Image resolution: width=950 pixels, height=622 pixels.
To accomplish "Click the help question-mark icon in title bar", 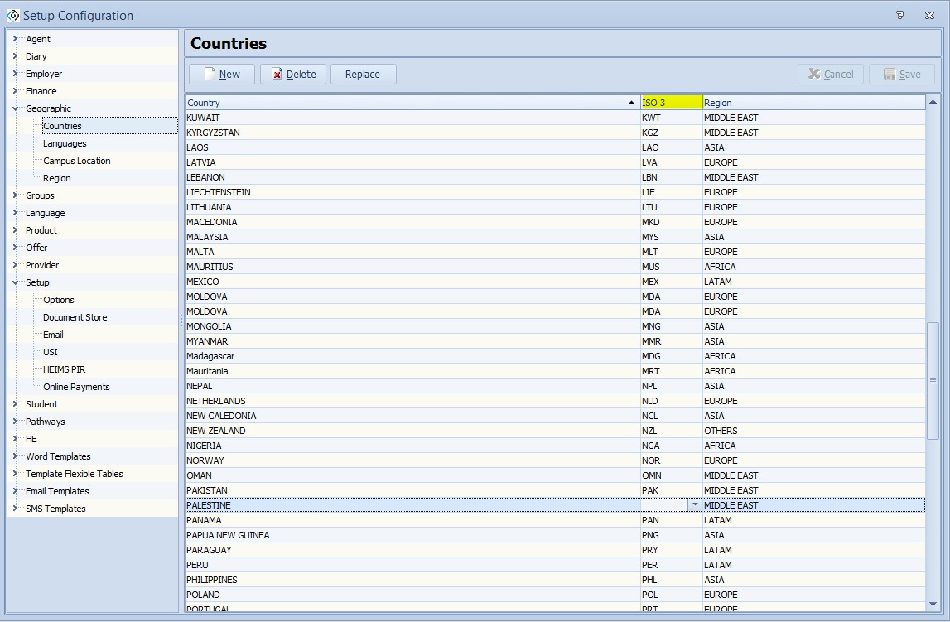I will point(900,15).
